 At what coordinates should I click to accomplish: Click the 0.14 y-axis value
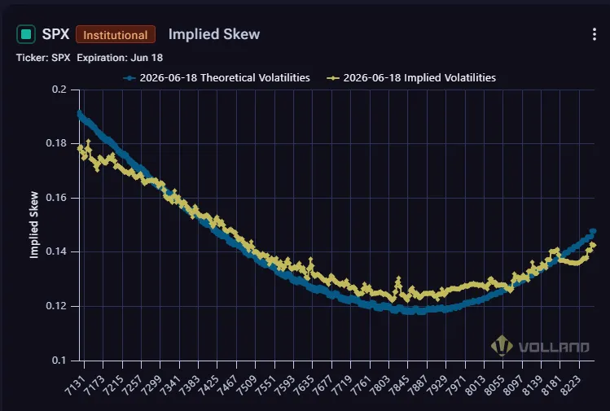[56, 251]
